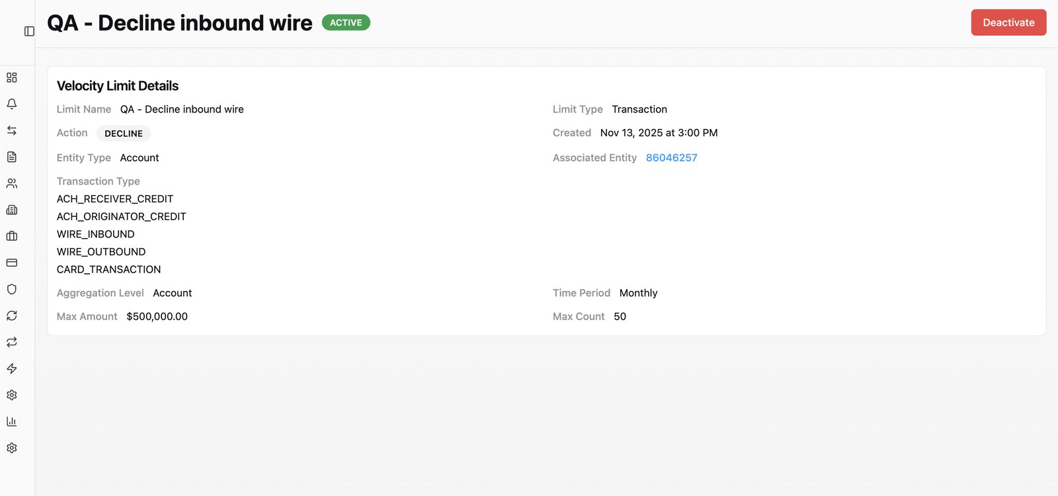The width and height of the screenshot is (1058, 496).
Task: Open the credit card icon in sidebar
Action: [12, 263]
